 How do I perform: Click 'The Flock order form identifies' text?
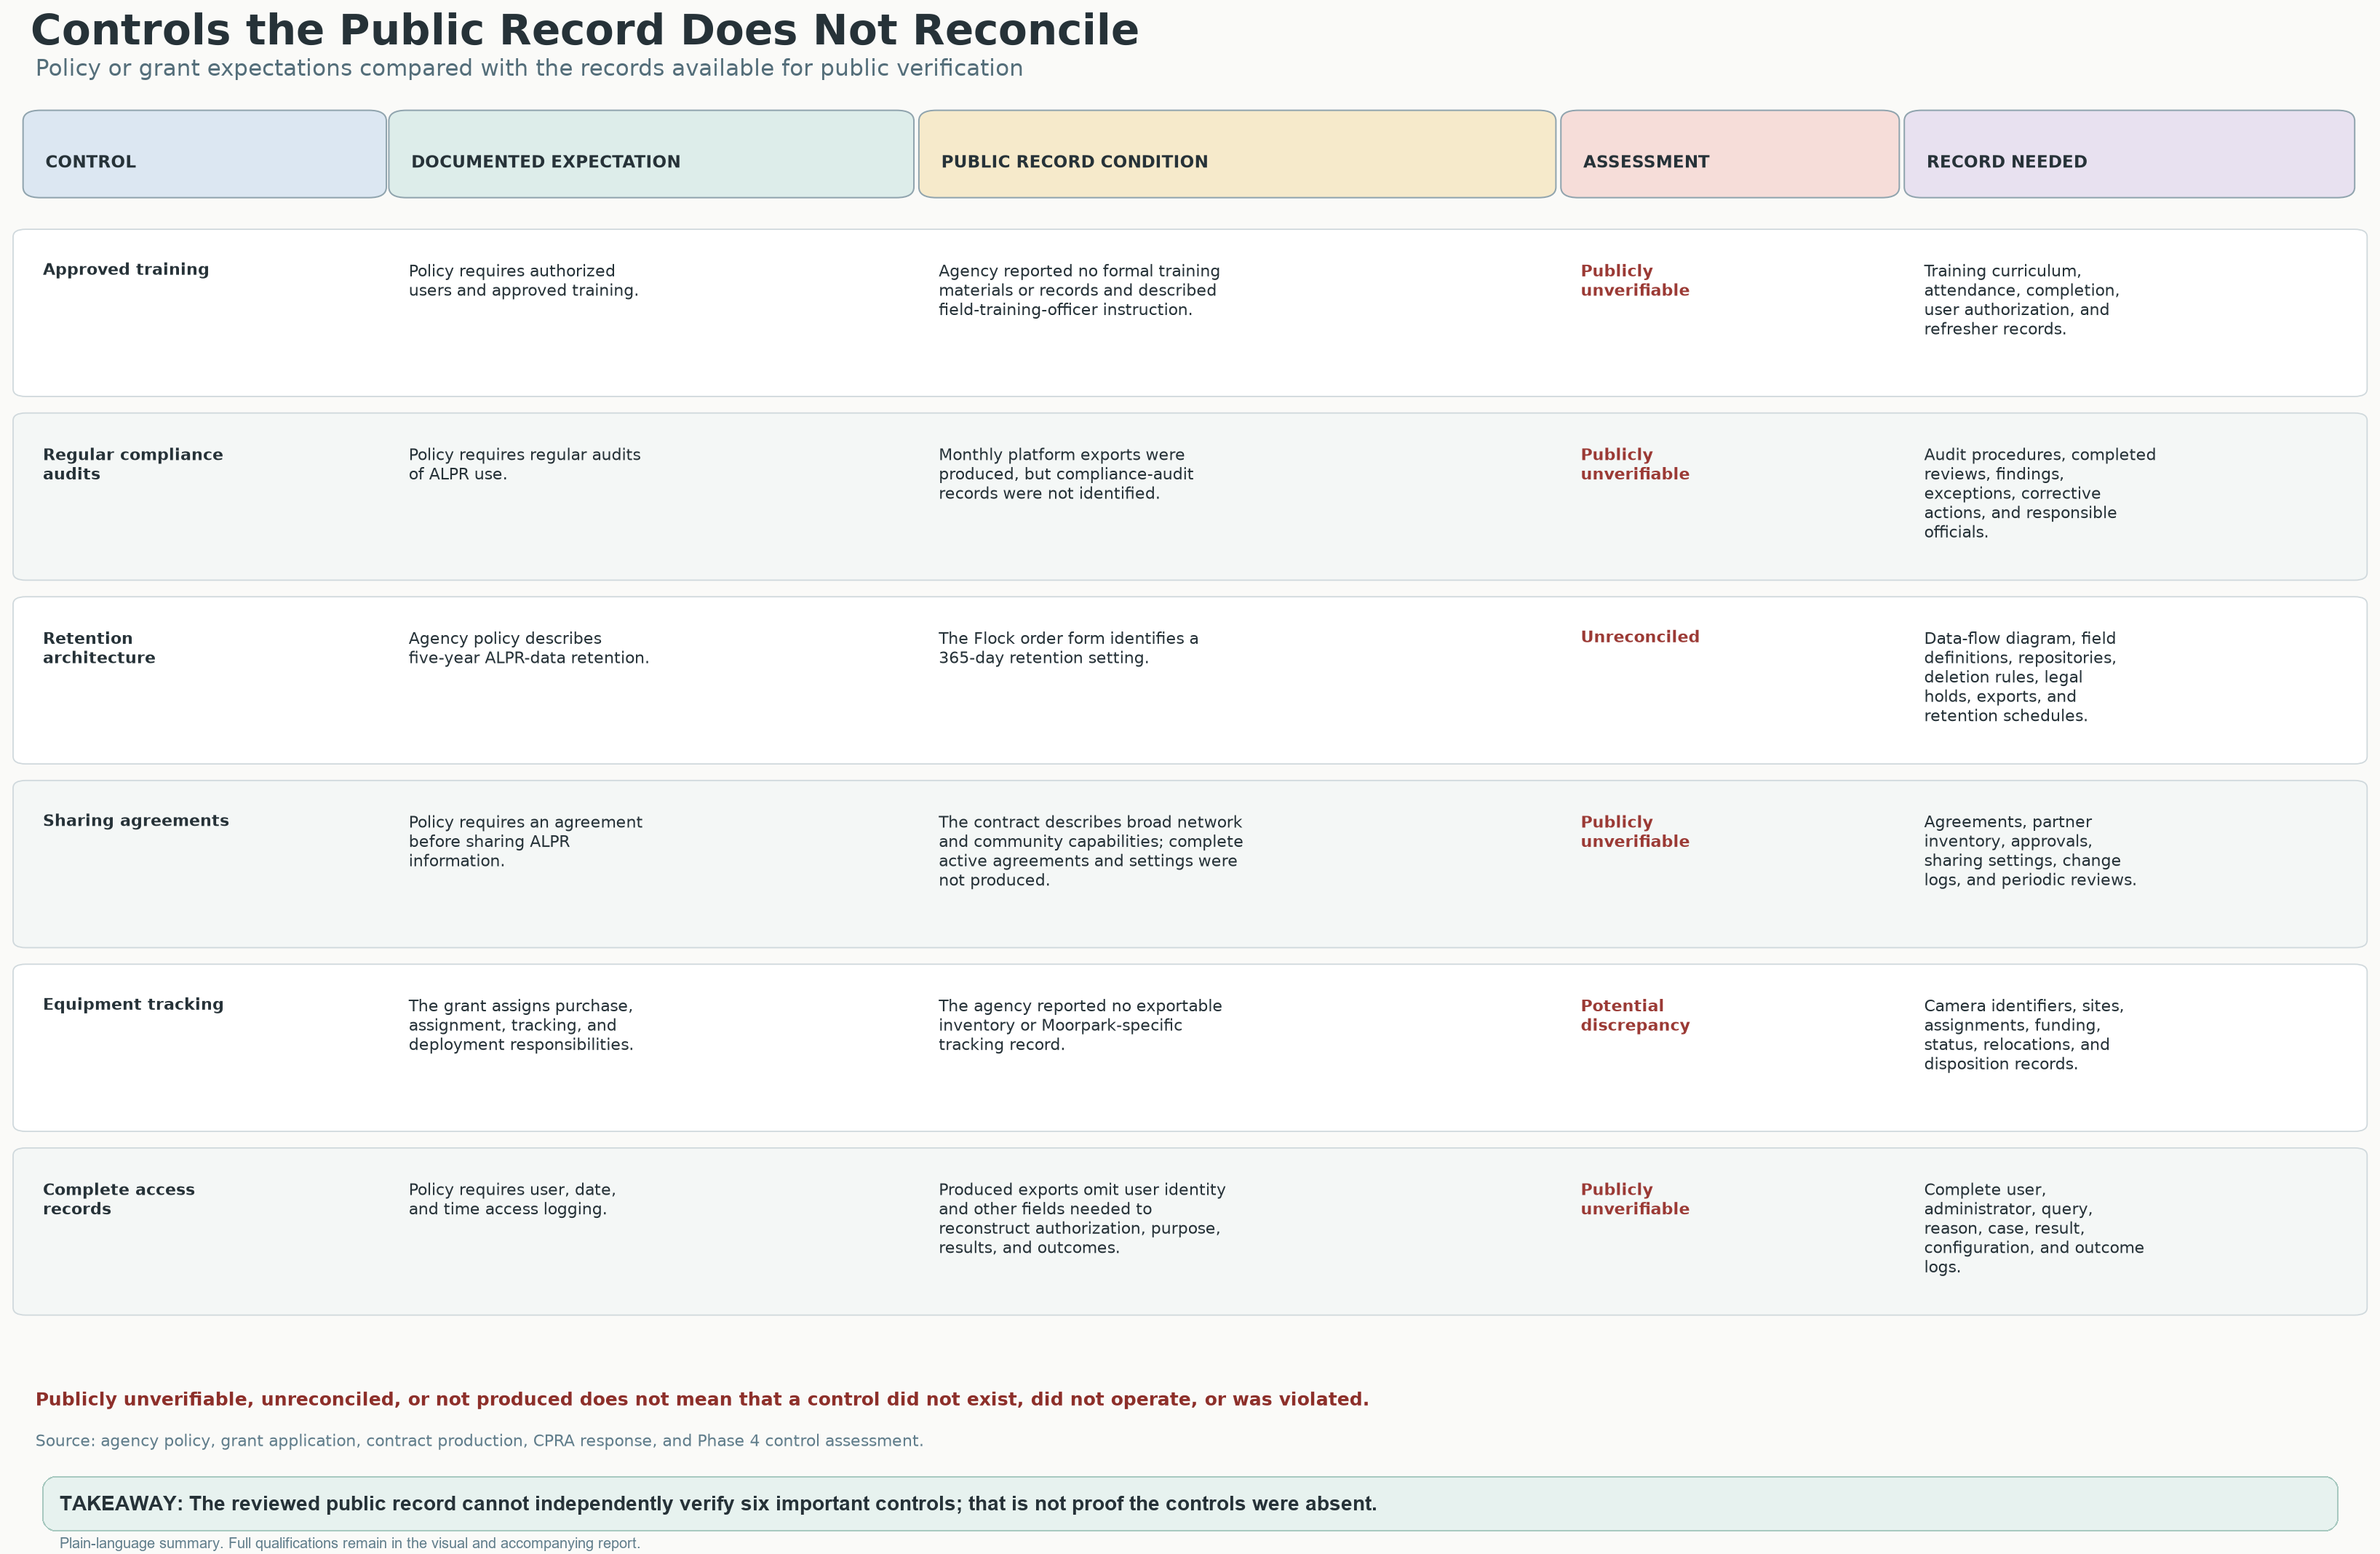pos(1068,648)
